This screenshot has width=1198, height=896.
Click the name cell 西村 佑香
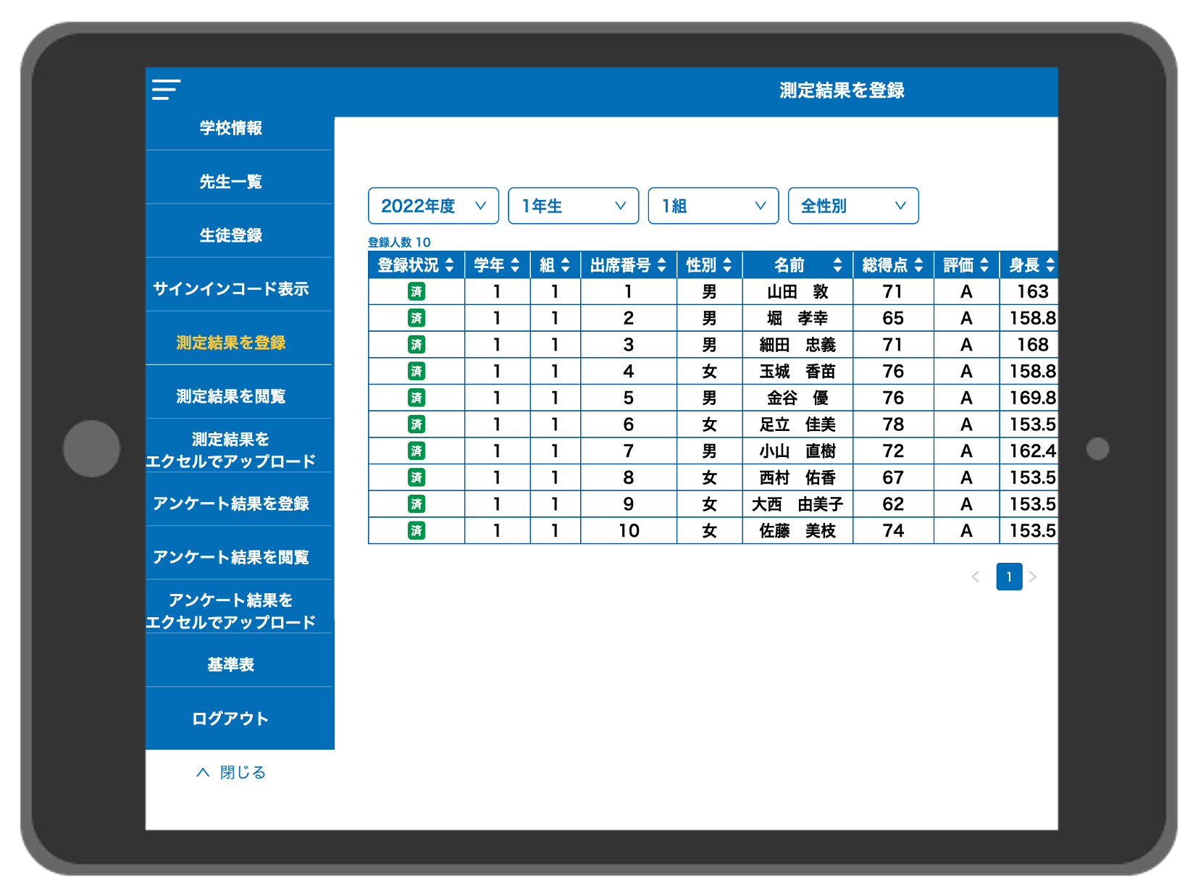(797, 477)
